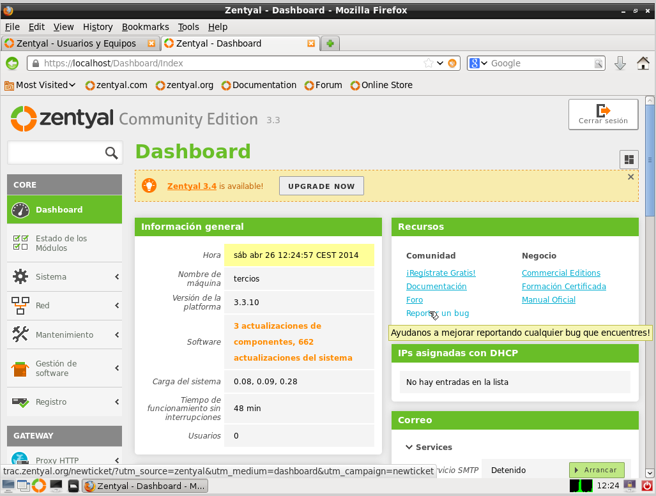Open the zentyal.org bookmark

point(185,86)
